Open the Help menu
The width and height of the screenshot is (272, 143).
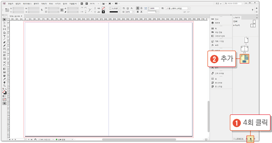pos(73,4)
